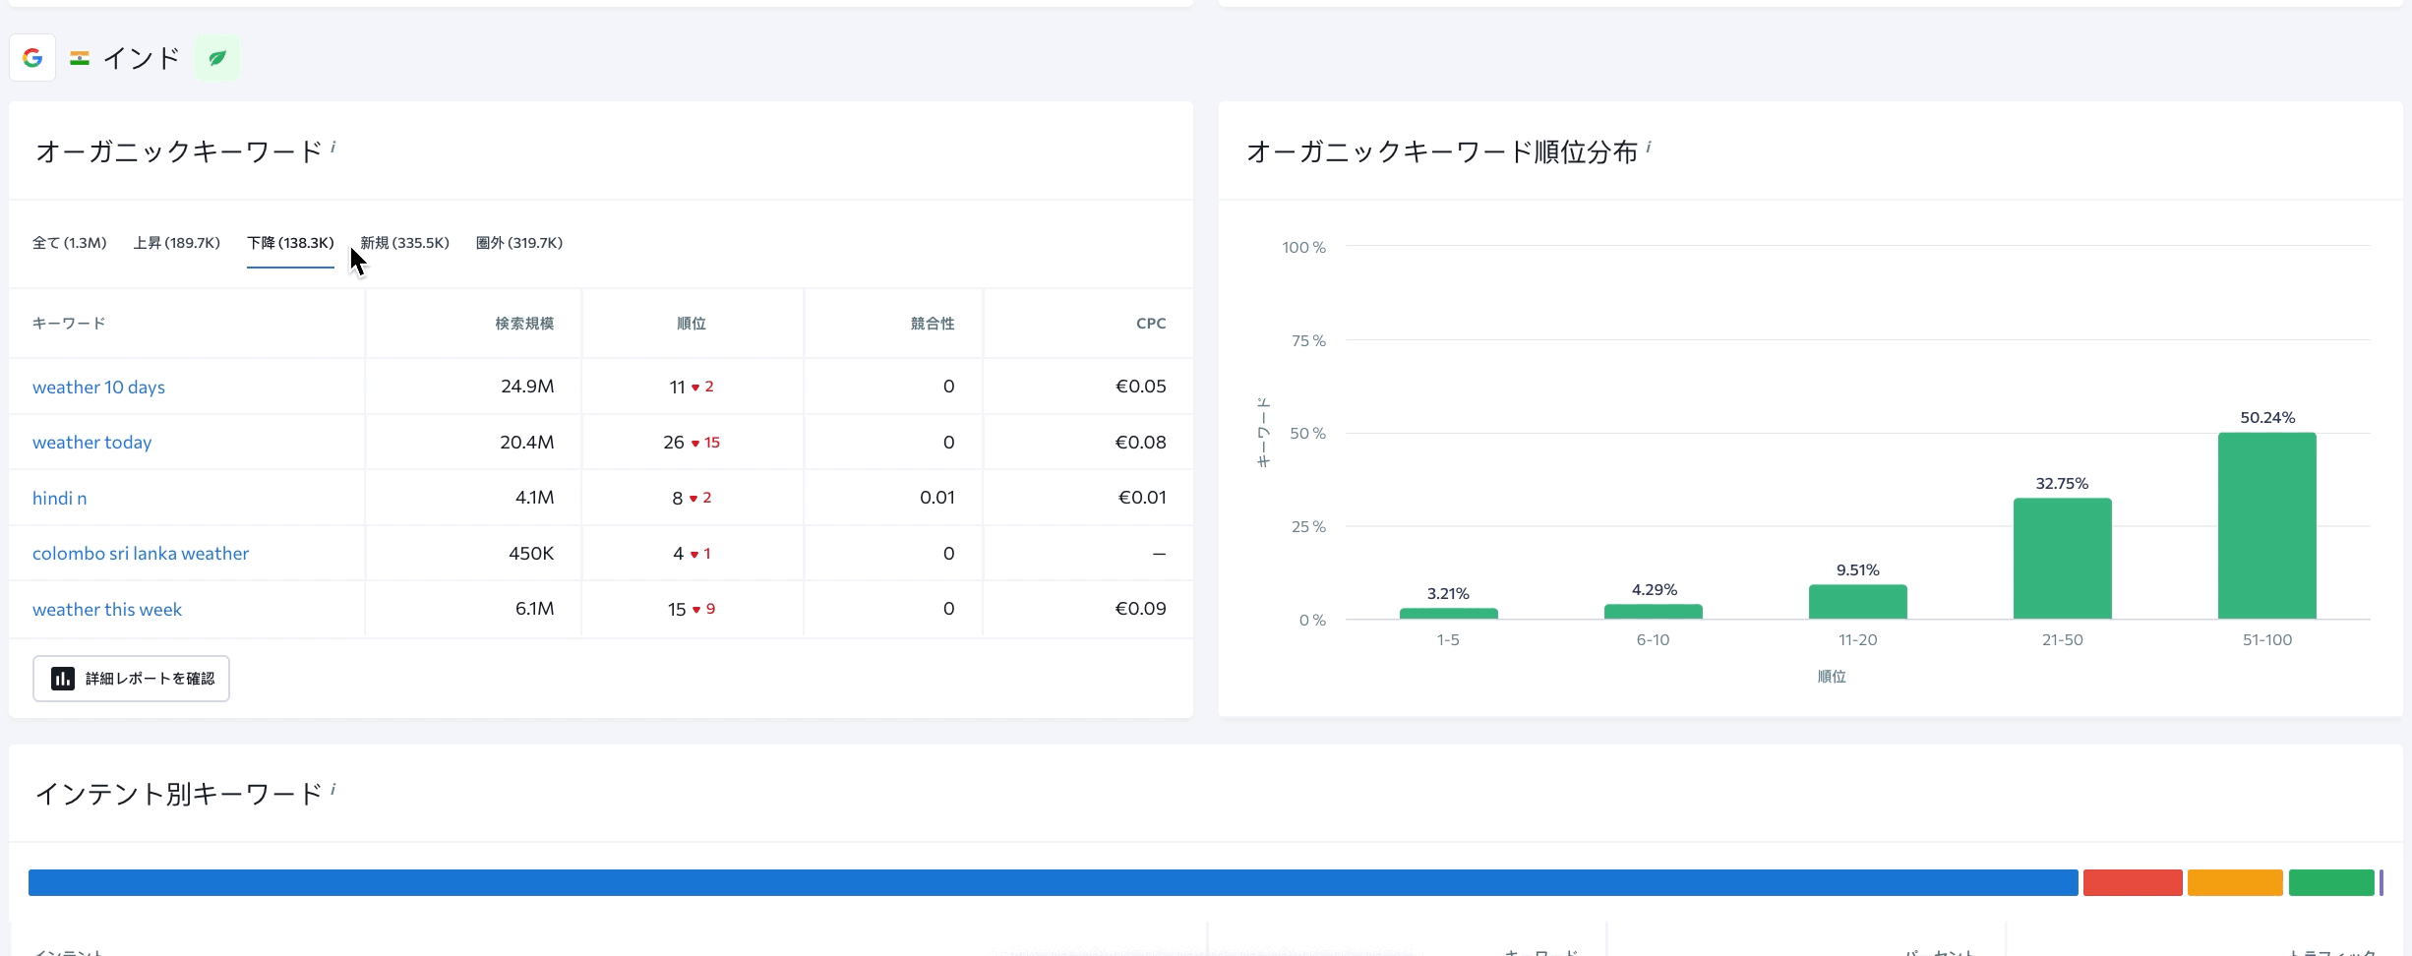Select the 下降 (138.3K) tab
The height and width of the screenshot is (956, 2412).
click(290, 243)
